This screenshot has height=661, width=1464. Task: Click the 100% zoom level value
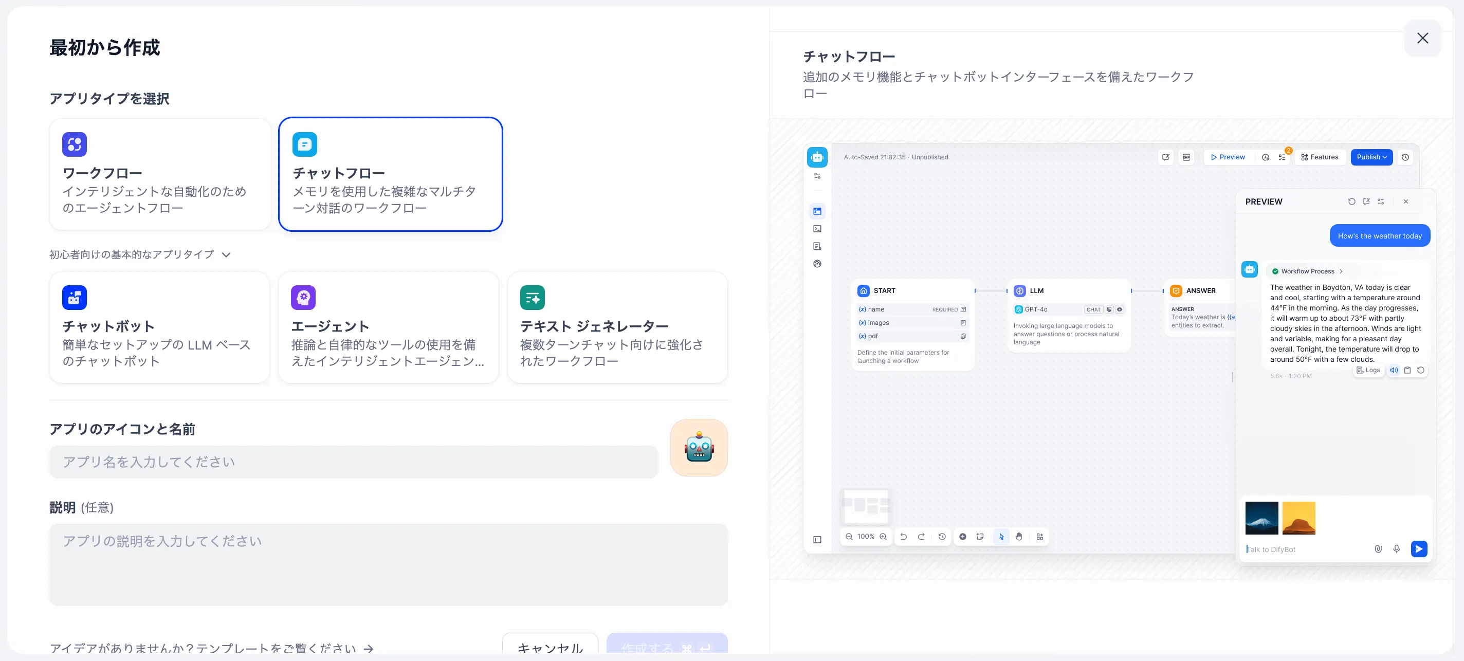[x=866, y=536]
